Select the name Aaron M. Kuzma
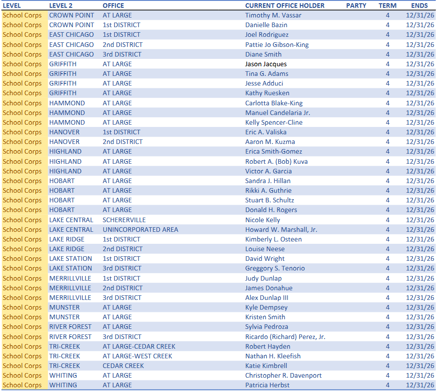The height and width of the screenshot is (391, 439). [270, 142]
